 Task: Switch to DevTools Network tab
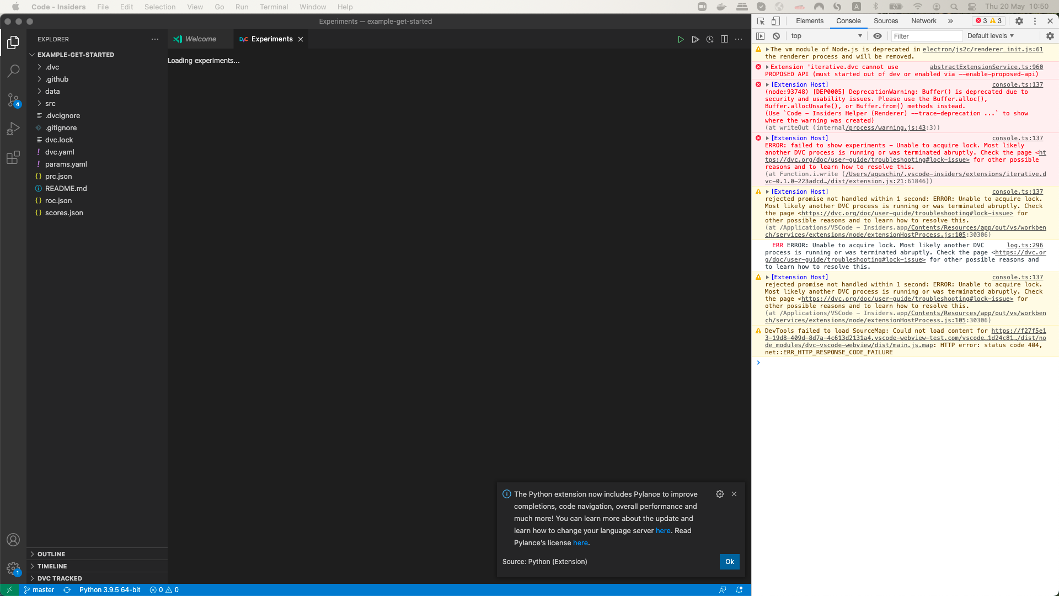[x=924, y=21]
